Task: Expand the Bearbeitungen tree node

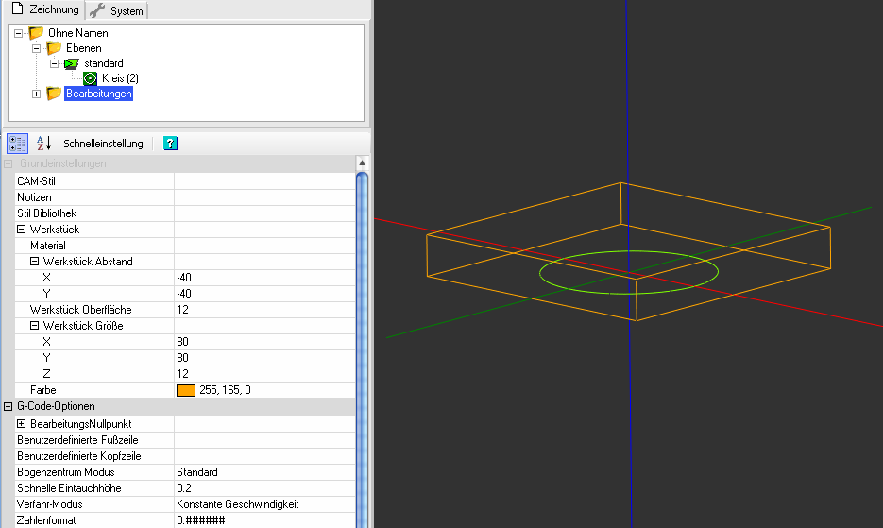Action: (x=37, y=94)
